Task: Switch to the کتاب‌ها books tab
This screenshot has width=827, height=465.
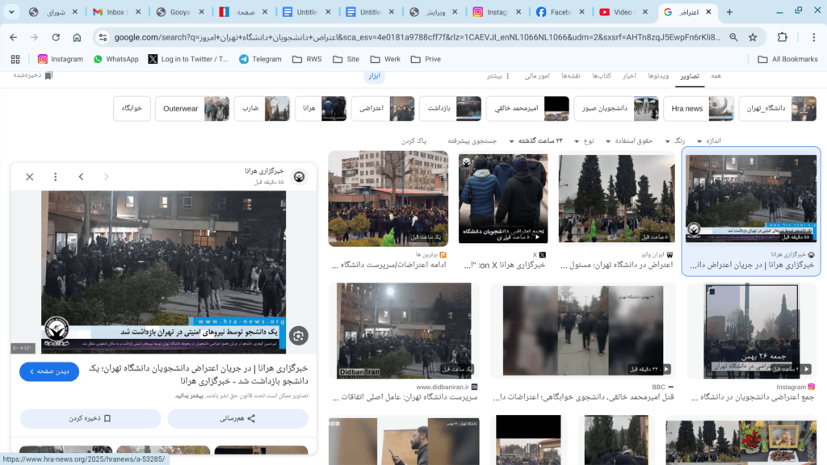Action: [x=601, y=76]
